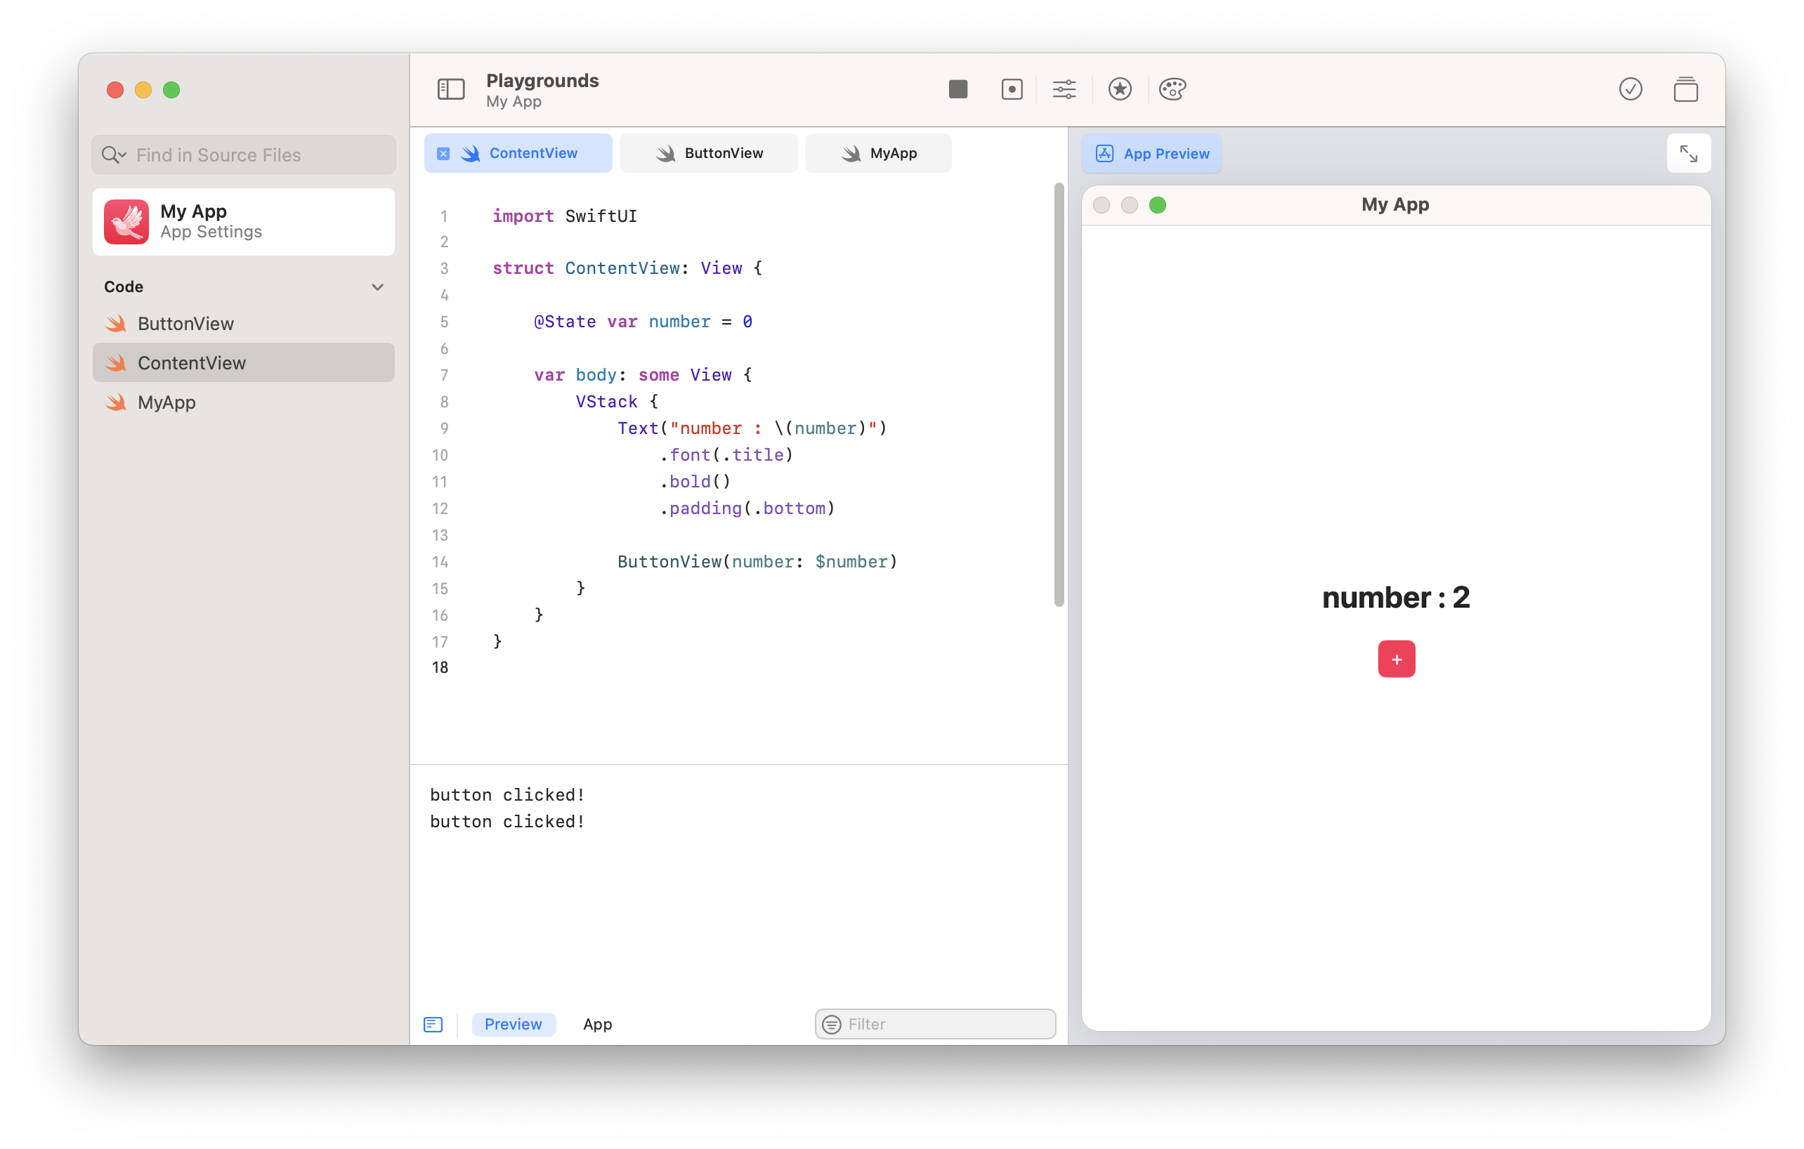
Task: Stop the running app with the square icon
Action: [x=957, y=89]
